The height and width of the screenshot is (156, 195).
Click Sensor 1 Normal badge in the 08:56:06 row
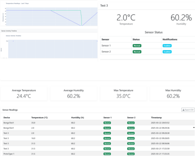107,144
